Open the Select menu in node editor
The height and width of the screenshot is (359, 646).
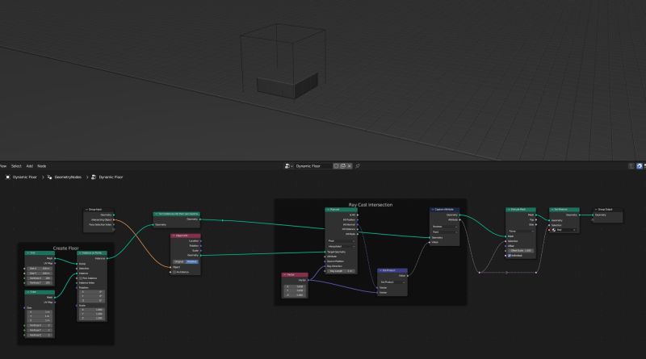(x=16, y=166)
